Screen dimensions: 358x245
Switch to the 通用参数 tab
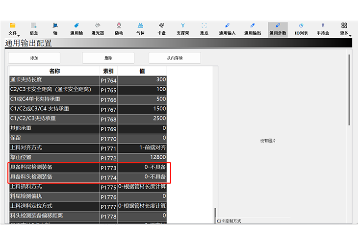click(x=278, y=28)
